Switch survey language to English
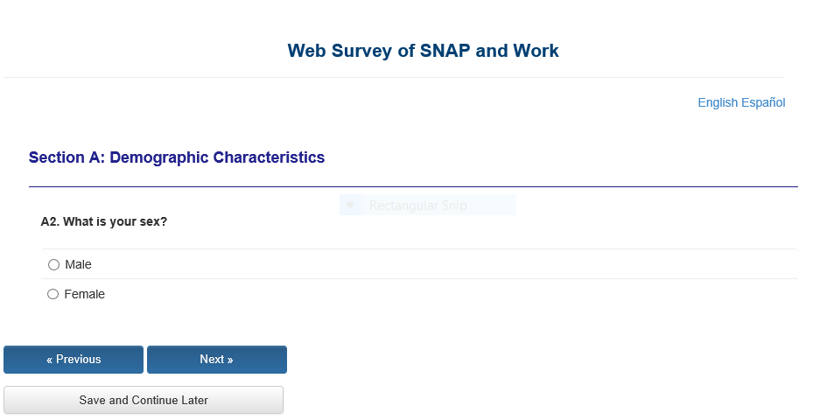 [718, 103]
